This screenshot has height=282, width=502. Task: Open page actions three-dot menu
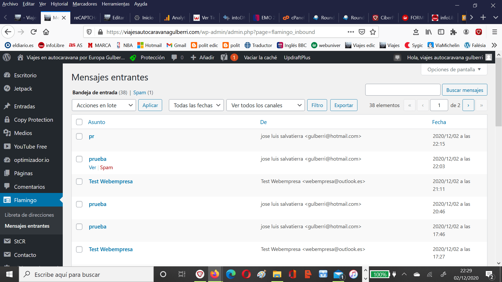click(x=351, y=32)
